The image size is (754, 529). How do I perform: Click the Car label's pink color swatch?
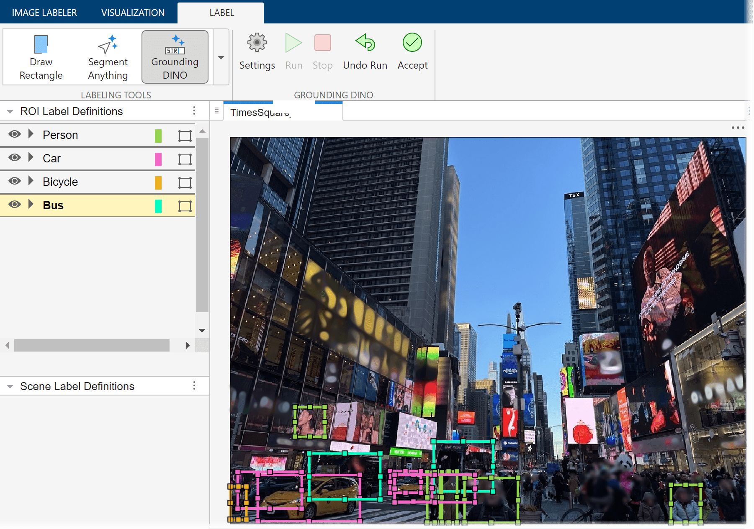tap(158, 159)
